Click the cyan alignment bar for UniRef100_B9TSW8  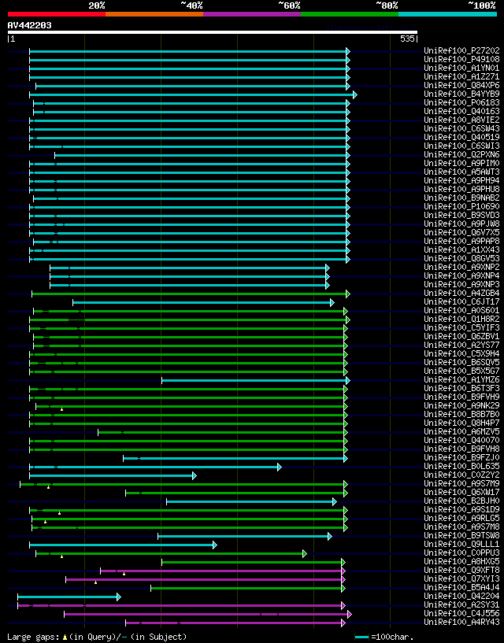(243, 537)
